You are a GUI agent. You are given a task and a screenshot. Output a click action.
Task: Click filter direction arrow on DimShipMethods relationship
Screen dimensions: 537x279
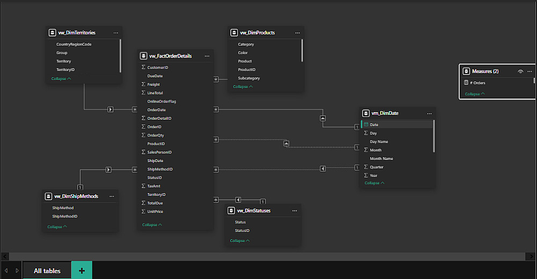point(108,170)
